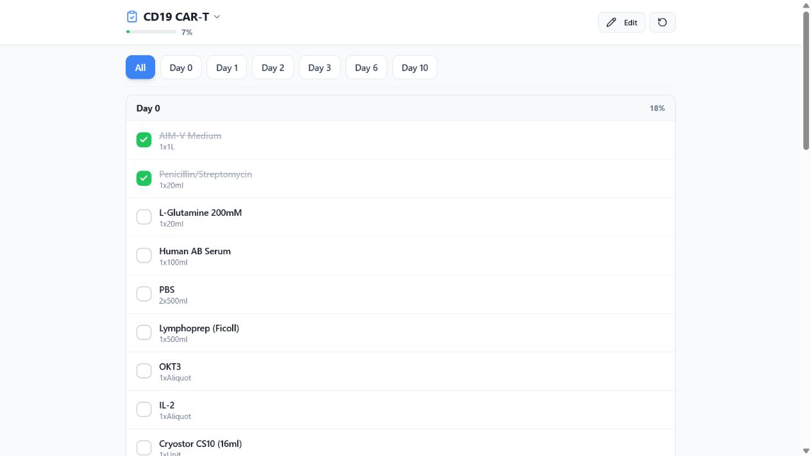Click the reset circular arrow icon
The width and height of the screenshot is (811, 456).
click(662, 22)
